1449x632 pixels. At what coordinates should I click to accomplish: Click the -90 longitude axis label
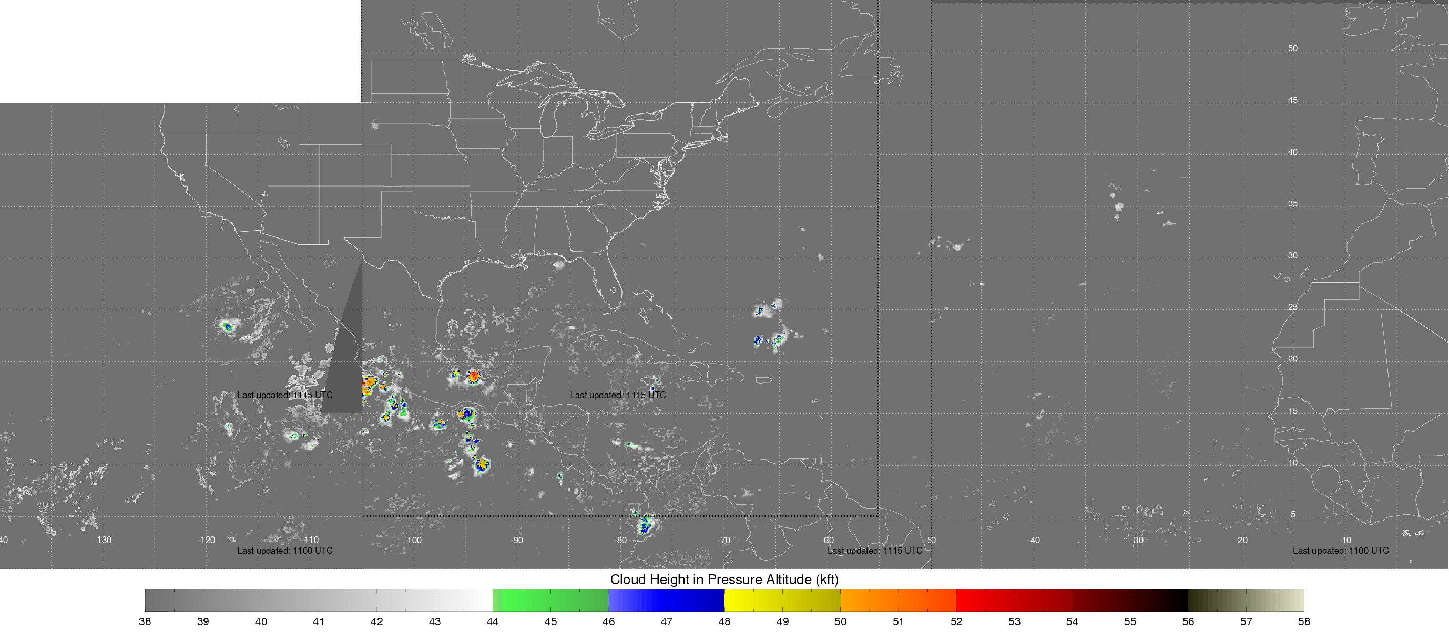click(x=516, y=540)
